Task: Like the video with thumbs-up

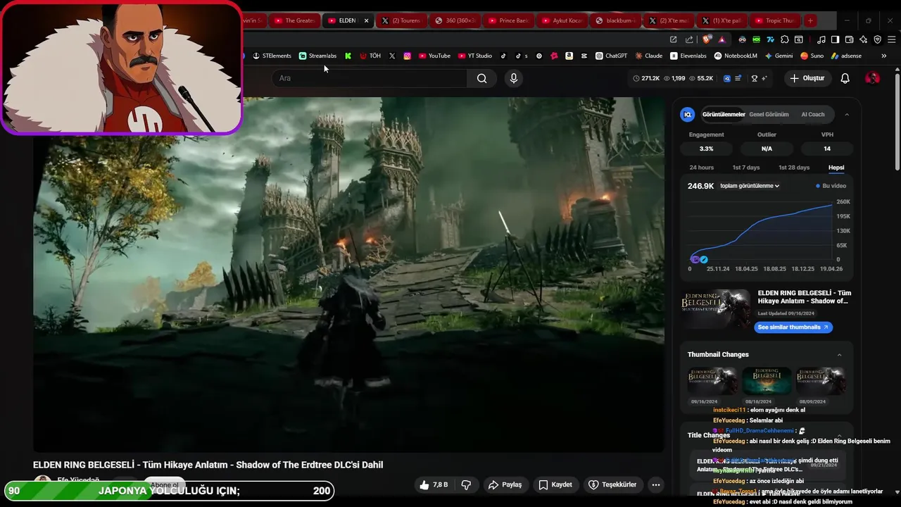Action: pos(434,484)
